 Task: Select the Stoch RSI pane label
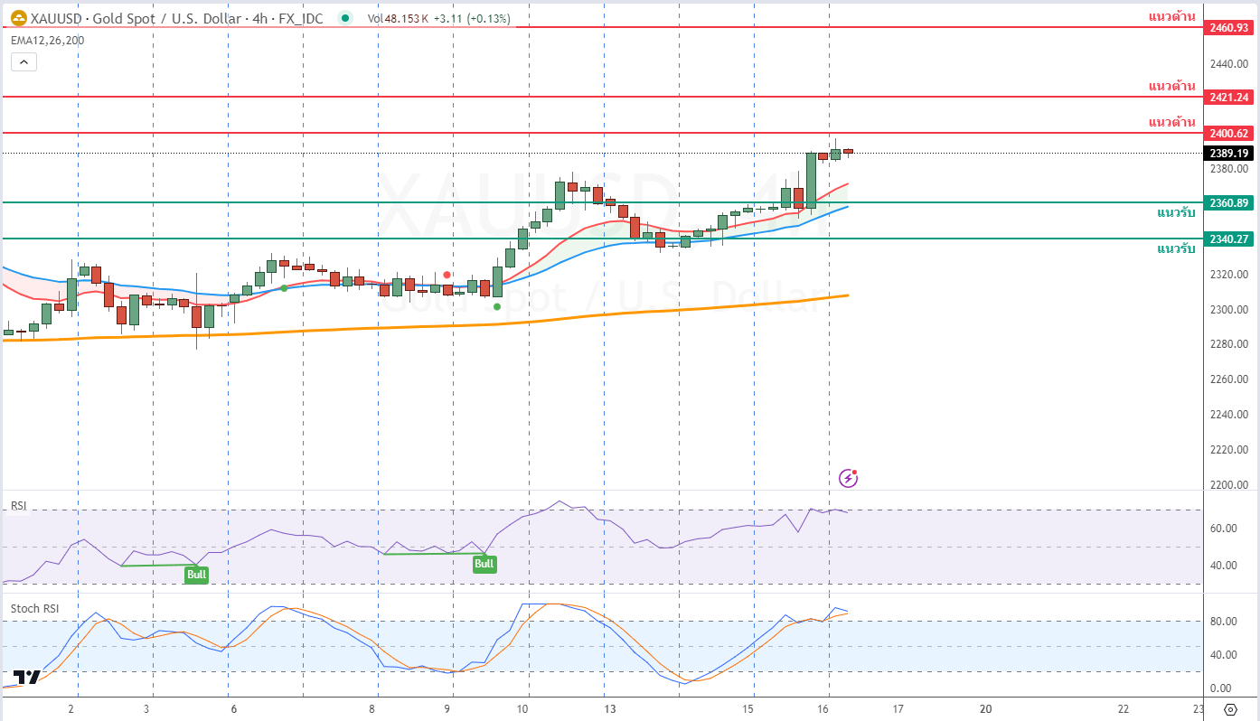tap(34, 609)
